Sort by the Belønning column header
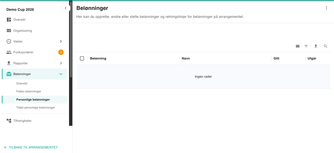 [98, 58]
